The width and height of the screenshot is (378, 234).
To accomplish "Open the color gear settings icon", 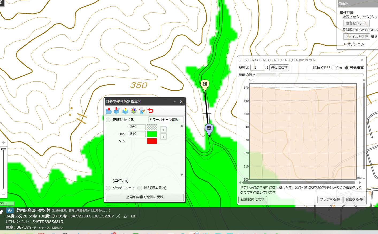I will point(134,111).
